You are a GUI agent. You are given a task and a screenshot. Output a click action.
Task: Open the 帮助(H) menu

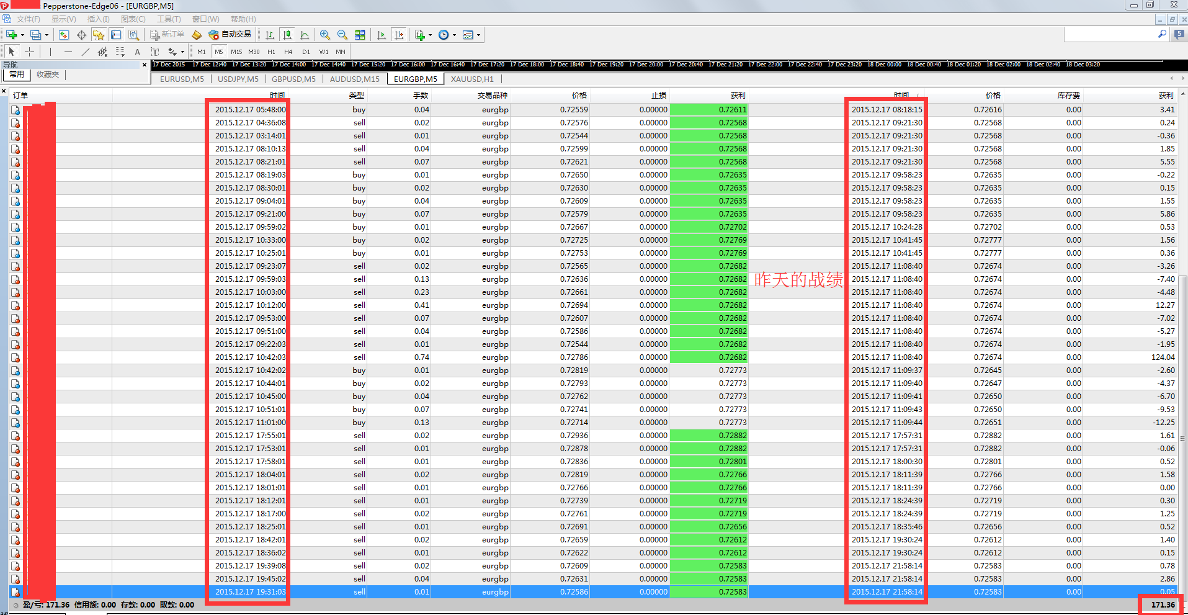[x=243, y=19]
